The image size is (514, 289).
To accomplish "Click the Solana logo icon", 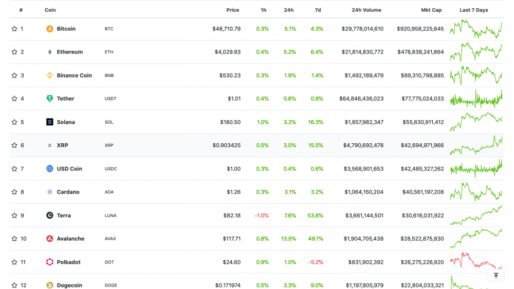I will point(50,122).
